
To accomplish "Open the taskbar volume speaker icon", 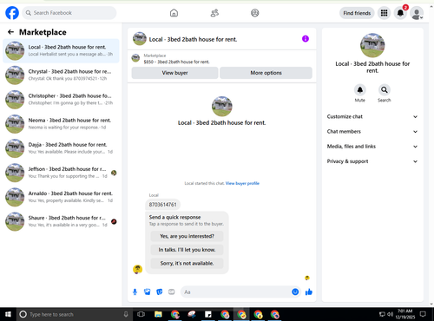I will (x=391, y=314).
